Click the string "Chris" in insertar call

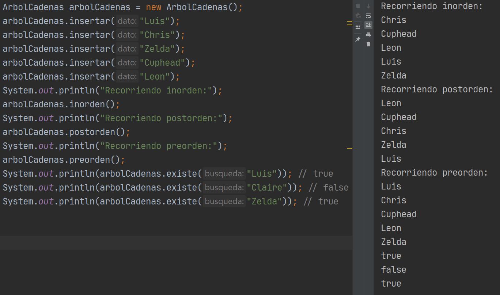point(158,35)
